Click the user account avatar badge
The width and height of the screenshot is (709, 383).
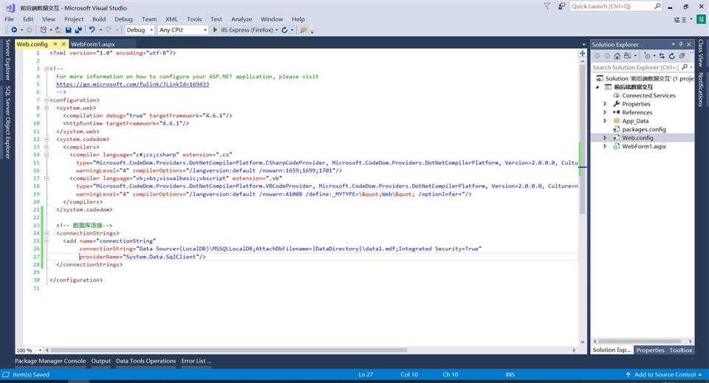tap(702, 19)
